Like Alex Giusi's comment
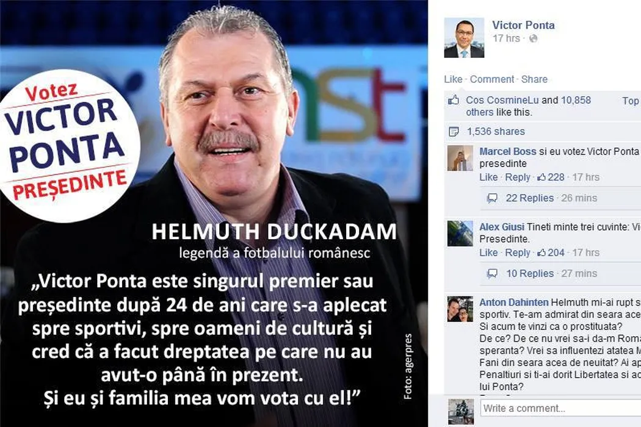The height and width of the screenshot is (427, 641). (x=488, y=253)
